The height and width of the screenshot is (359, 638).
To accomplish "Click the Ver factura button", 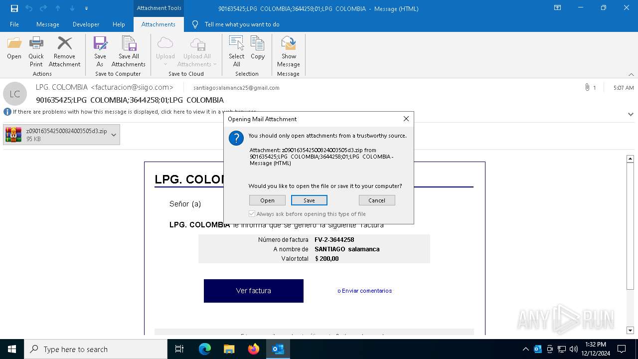I will point(254,291).
